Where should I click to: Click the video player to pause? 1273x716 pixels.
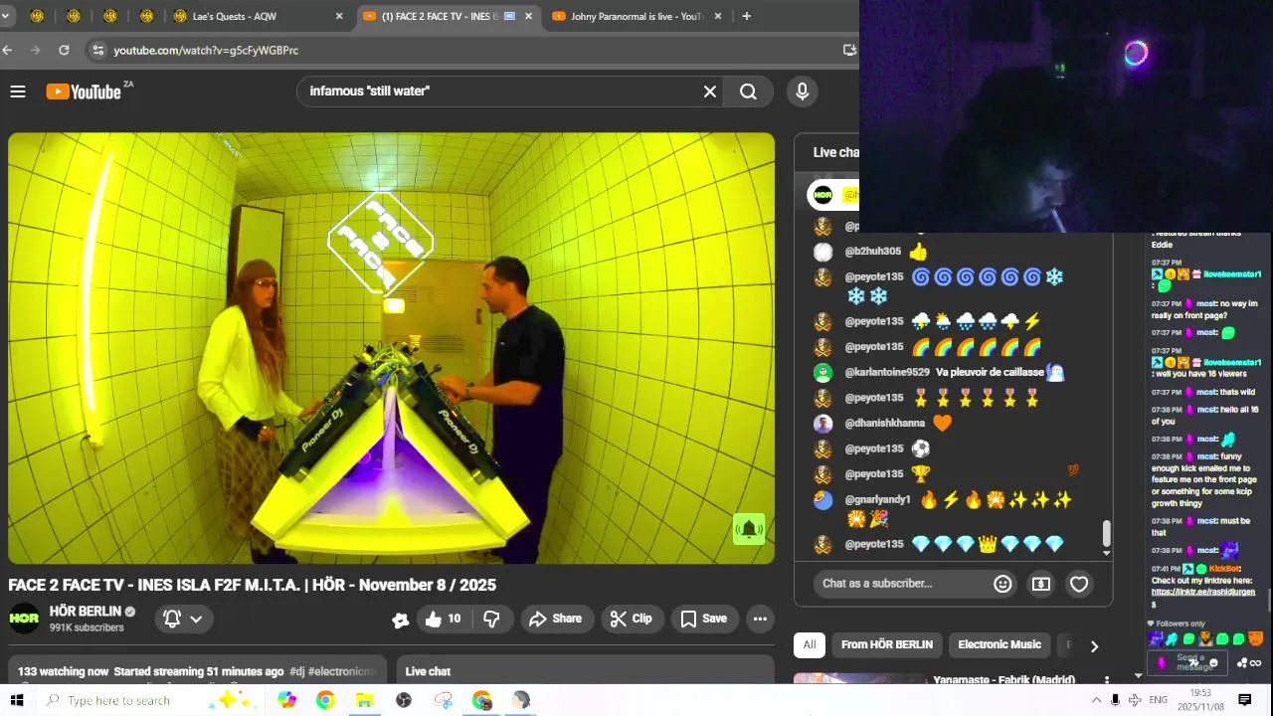(x=391, y=348)
